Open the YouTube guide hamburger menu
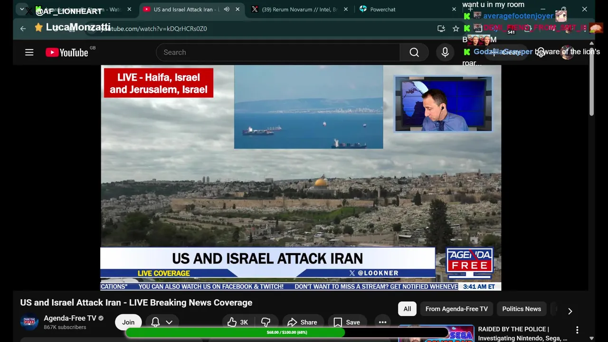Screen dimensions: 608x342 click(29, 52)
